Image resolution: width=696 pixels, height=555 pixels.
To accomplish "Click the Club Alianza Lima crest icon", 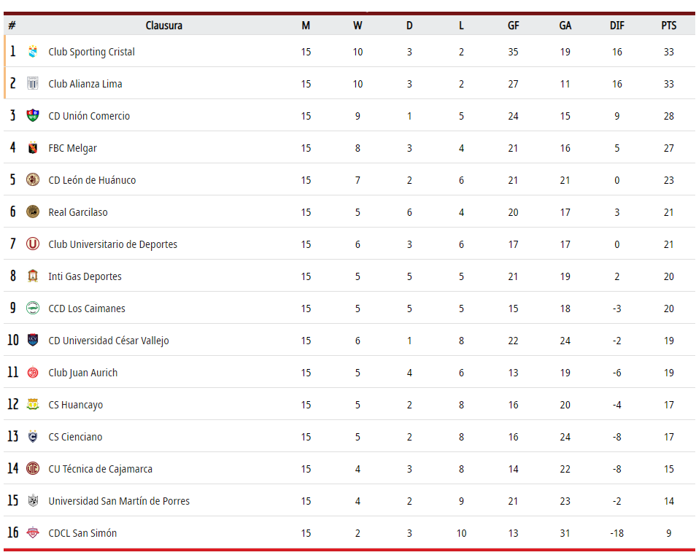I will (33, 83).
